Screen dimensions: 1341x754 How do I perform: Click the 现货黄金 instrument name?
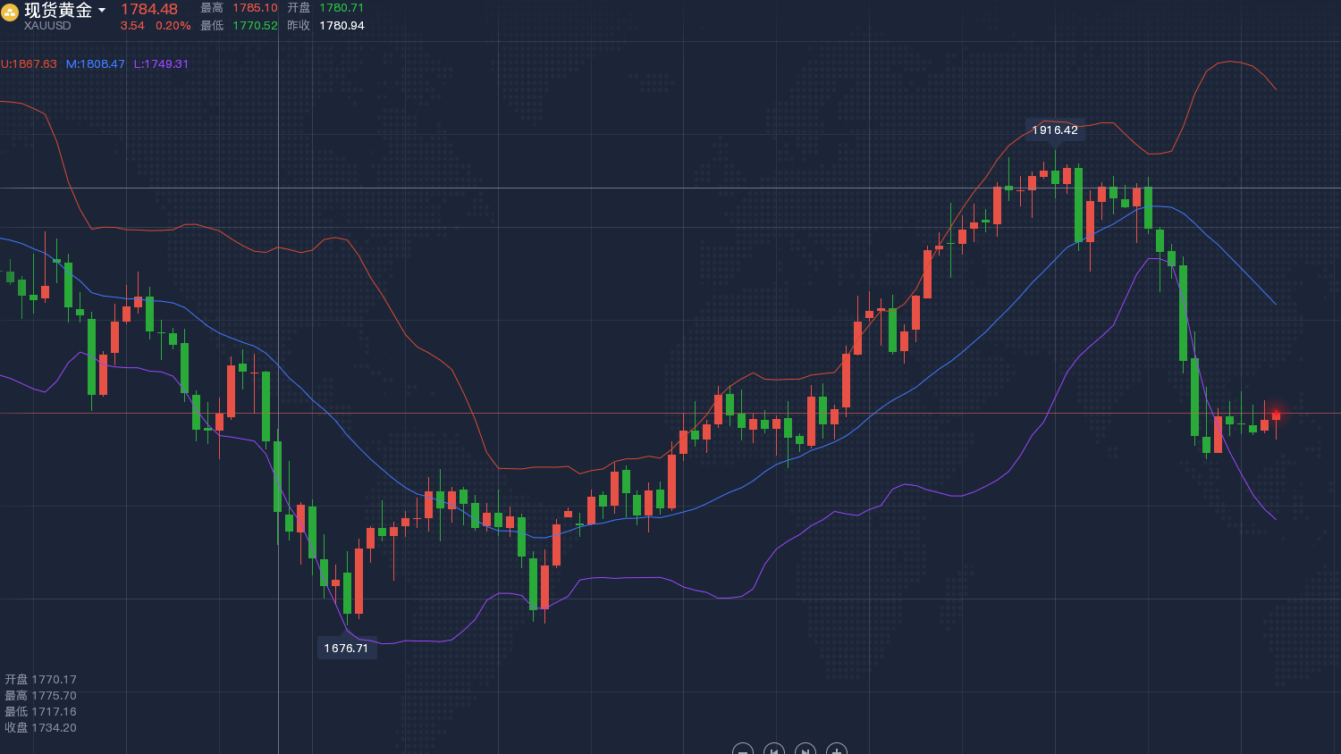click(58, 10)
